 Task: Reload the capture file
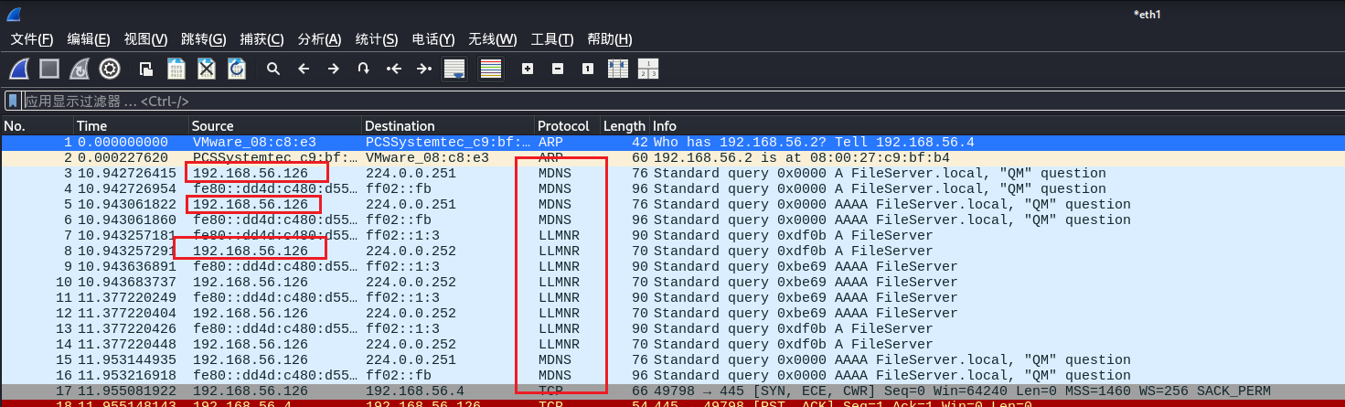pos(237,69)
